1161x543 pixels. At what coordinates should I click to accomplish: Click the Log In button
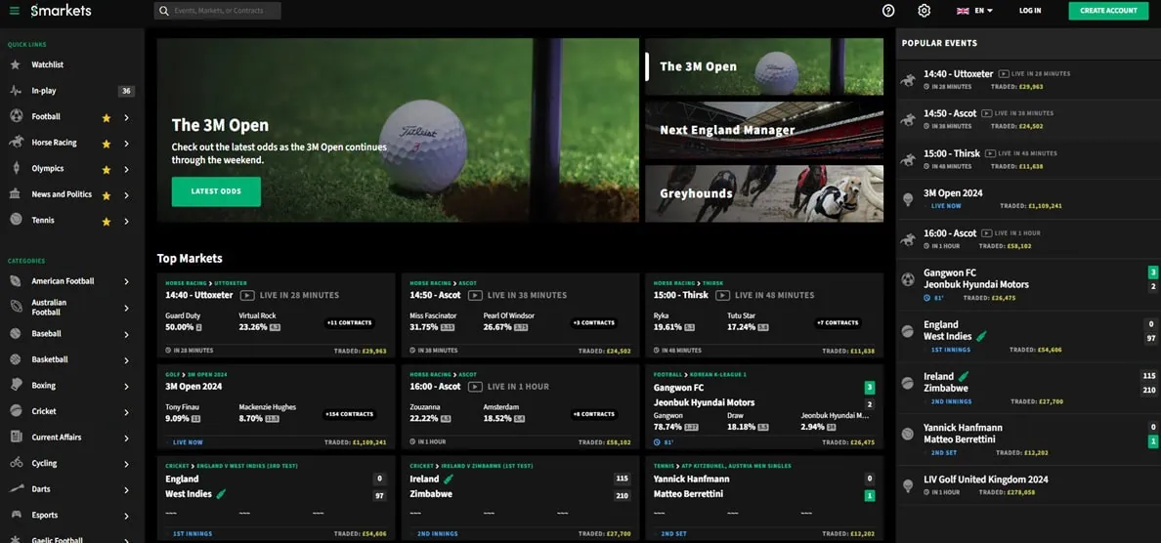(1030, 11)
